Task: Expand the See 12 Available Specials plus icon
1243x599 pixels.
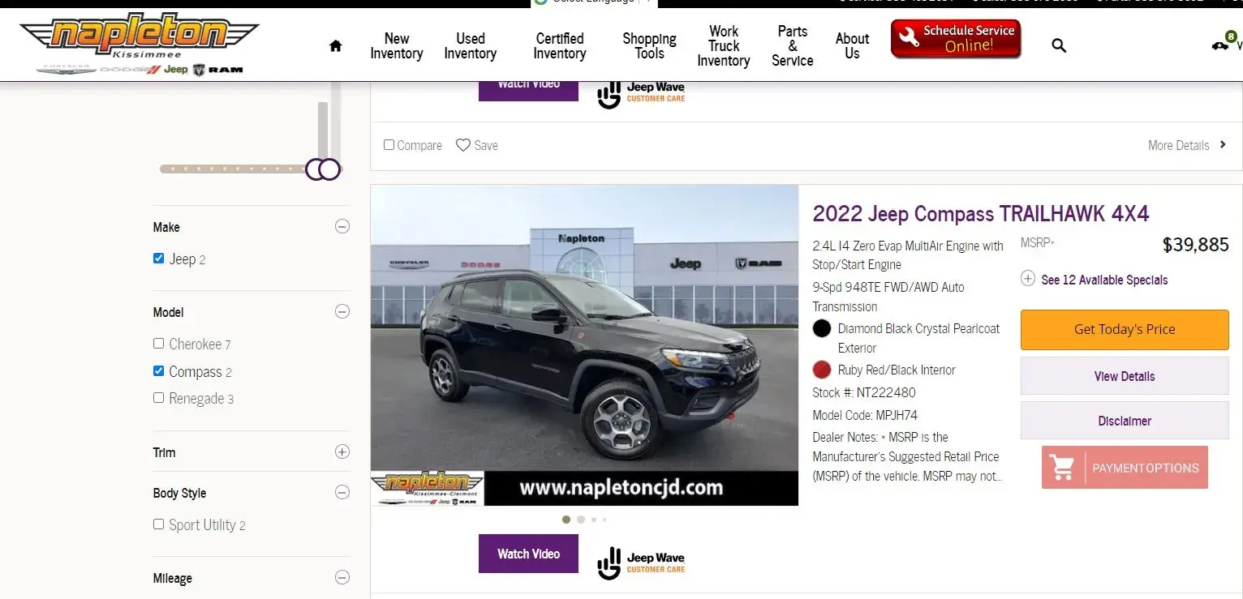Action: (1028, 279)
